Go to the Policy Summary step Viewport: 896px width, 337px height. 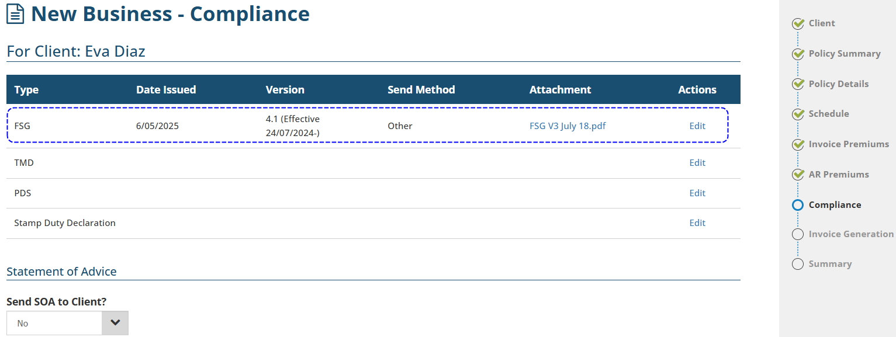844,54
